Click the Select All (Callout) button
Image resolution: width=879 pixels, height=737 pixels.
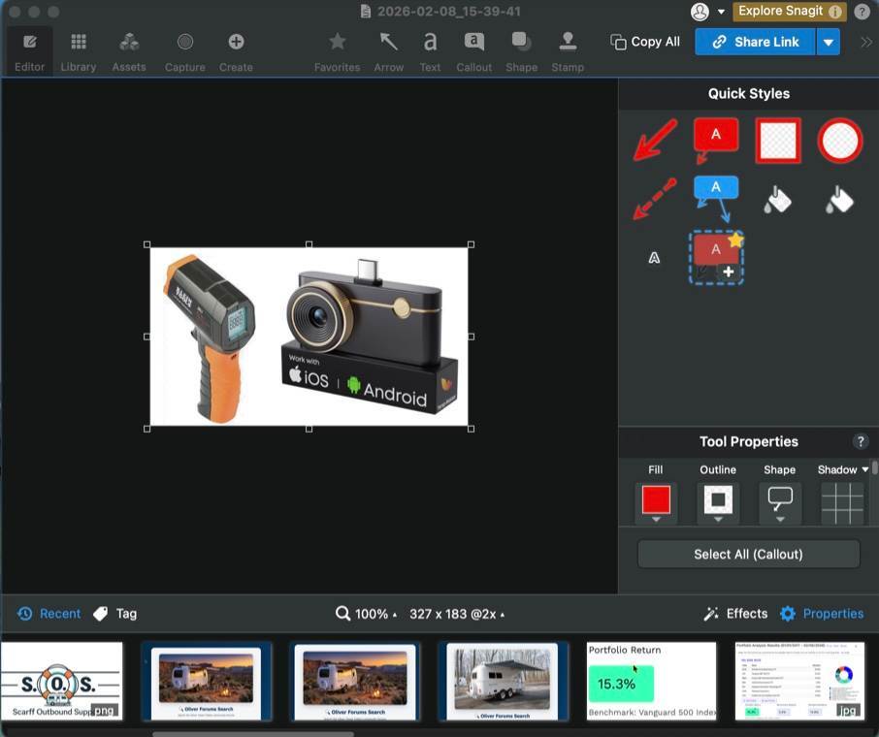click(748, 555)
